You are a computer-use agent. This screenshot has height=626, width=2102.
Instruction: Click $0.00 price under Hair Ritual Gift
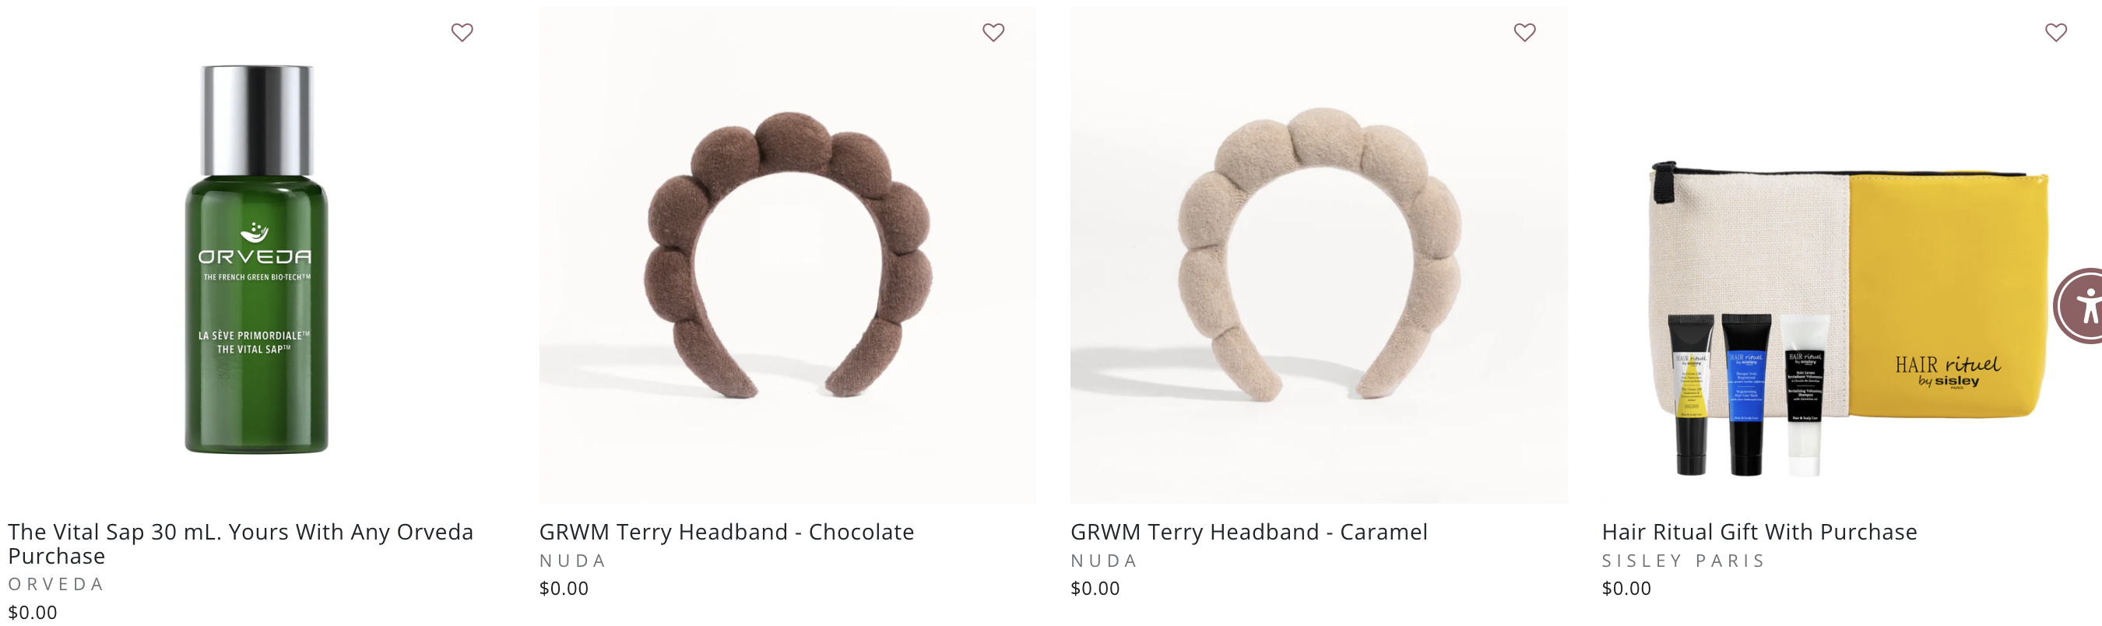pyautogui.click(x=1626, y=589)
